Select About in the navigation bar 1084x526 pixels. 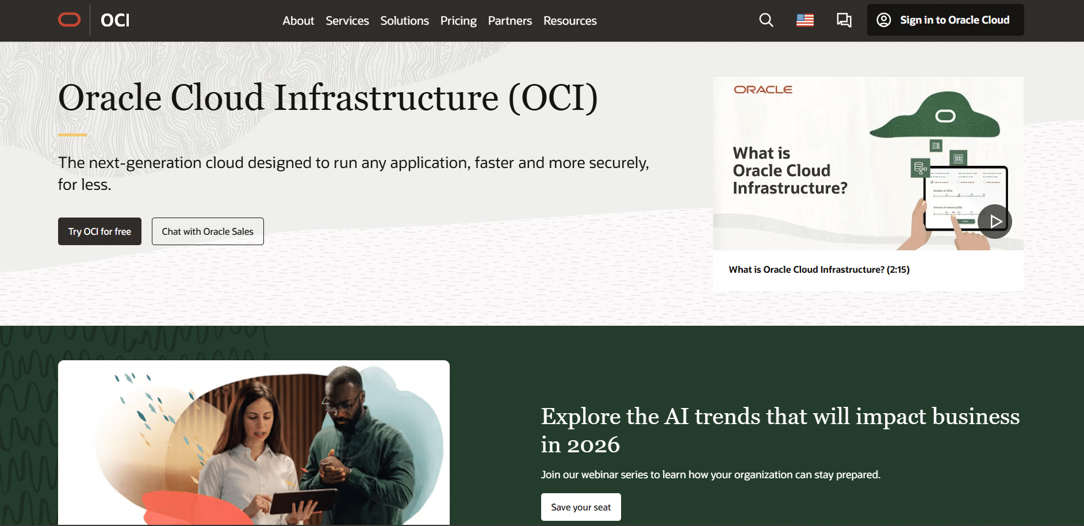(x=298, y=21)
